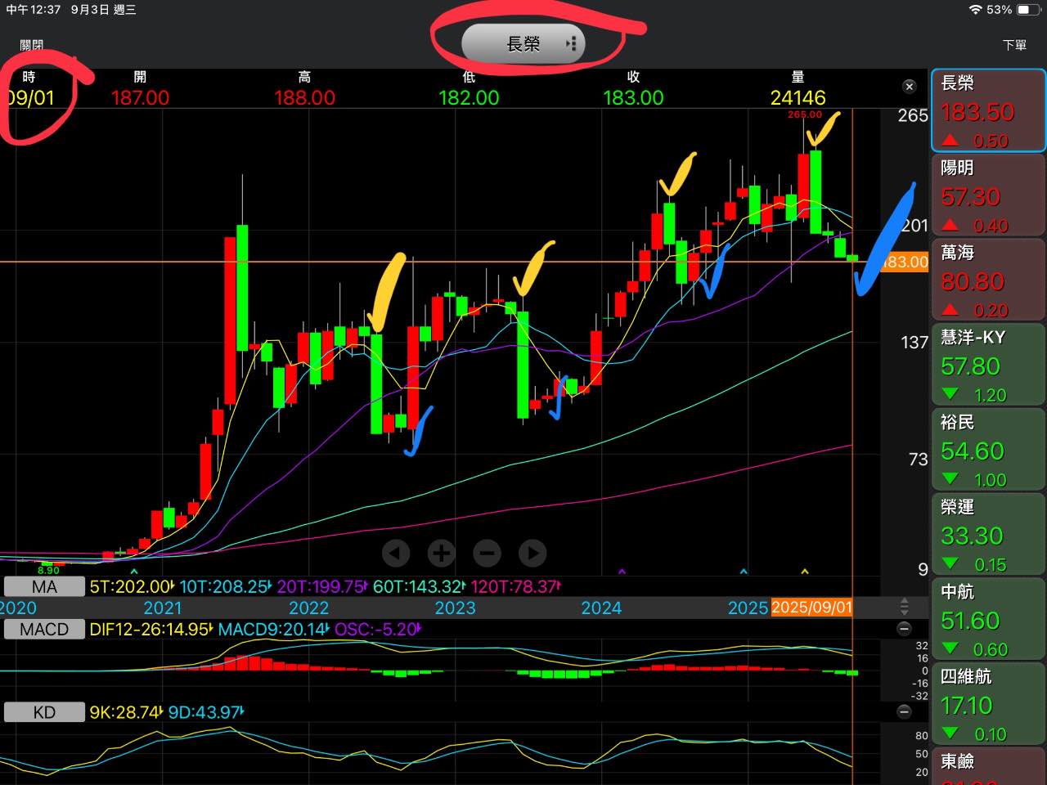
Task: Move the chart left with the back arrow
Action: [396, 554]
